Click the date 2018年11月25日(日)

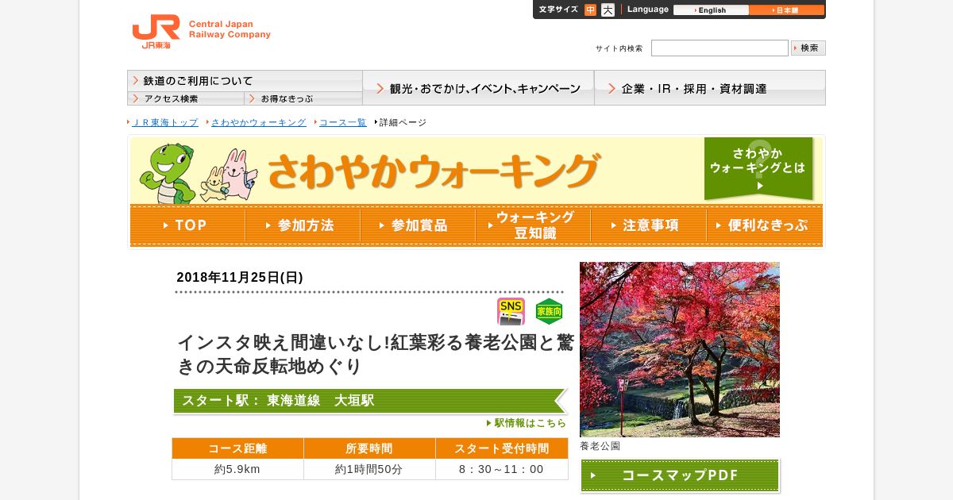pyautogui.click(x=240, y=277)
